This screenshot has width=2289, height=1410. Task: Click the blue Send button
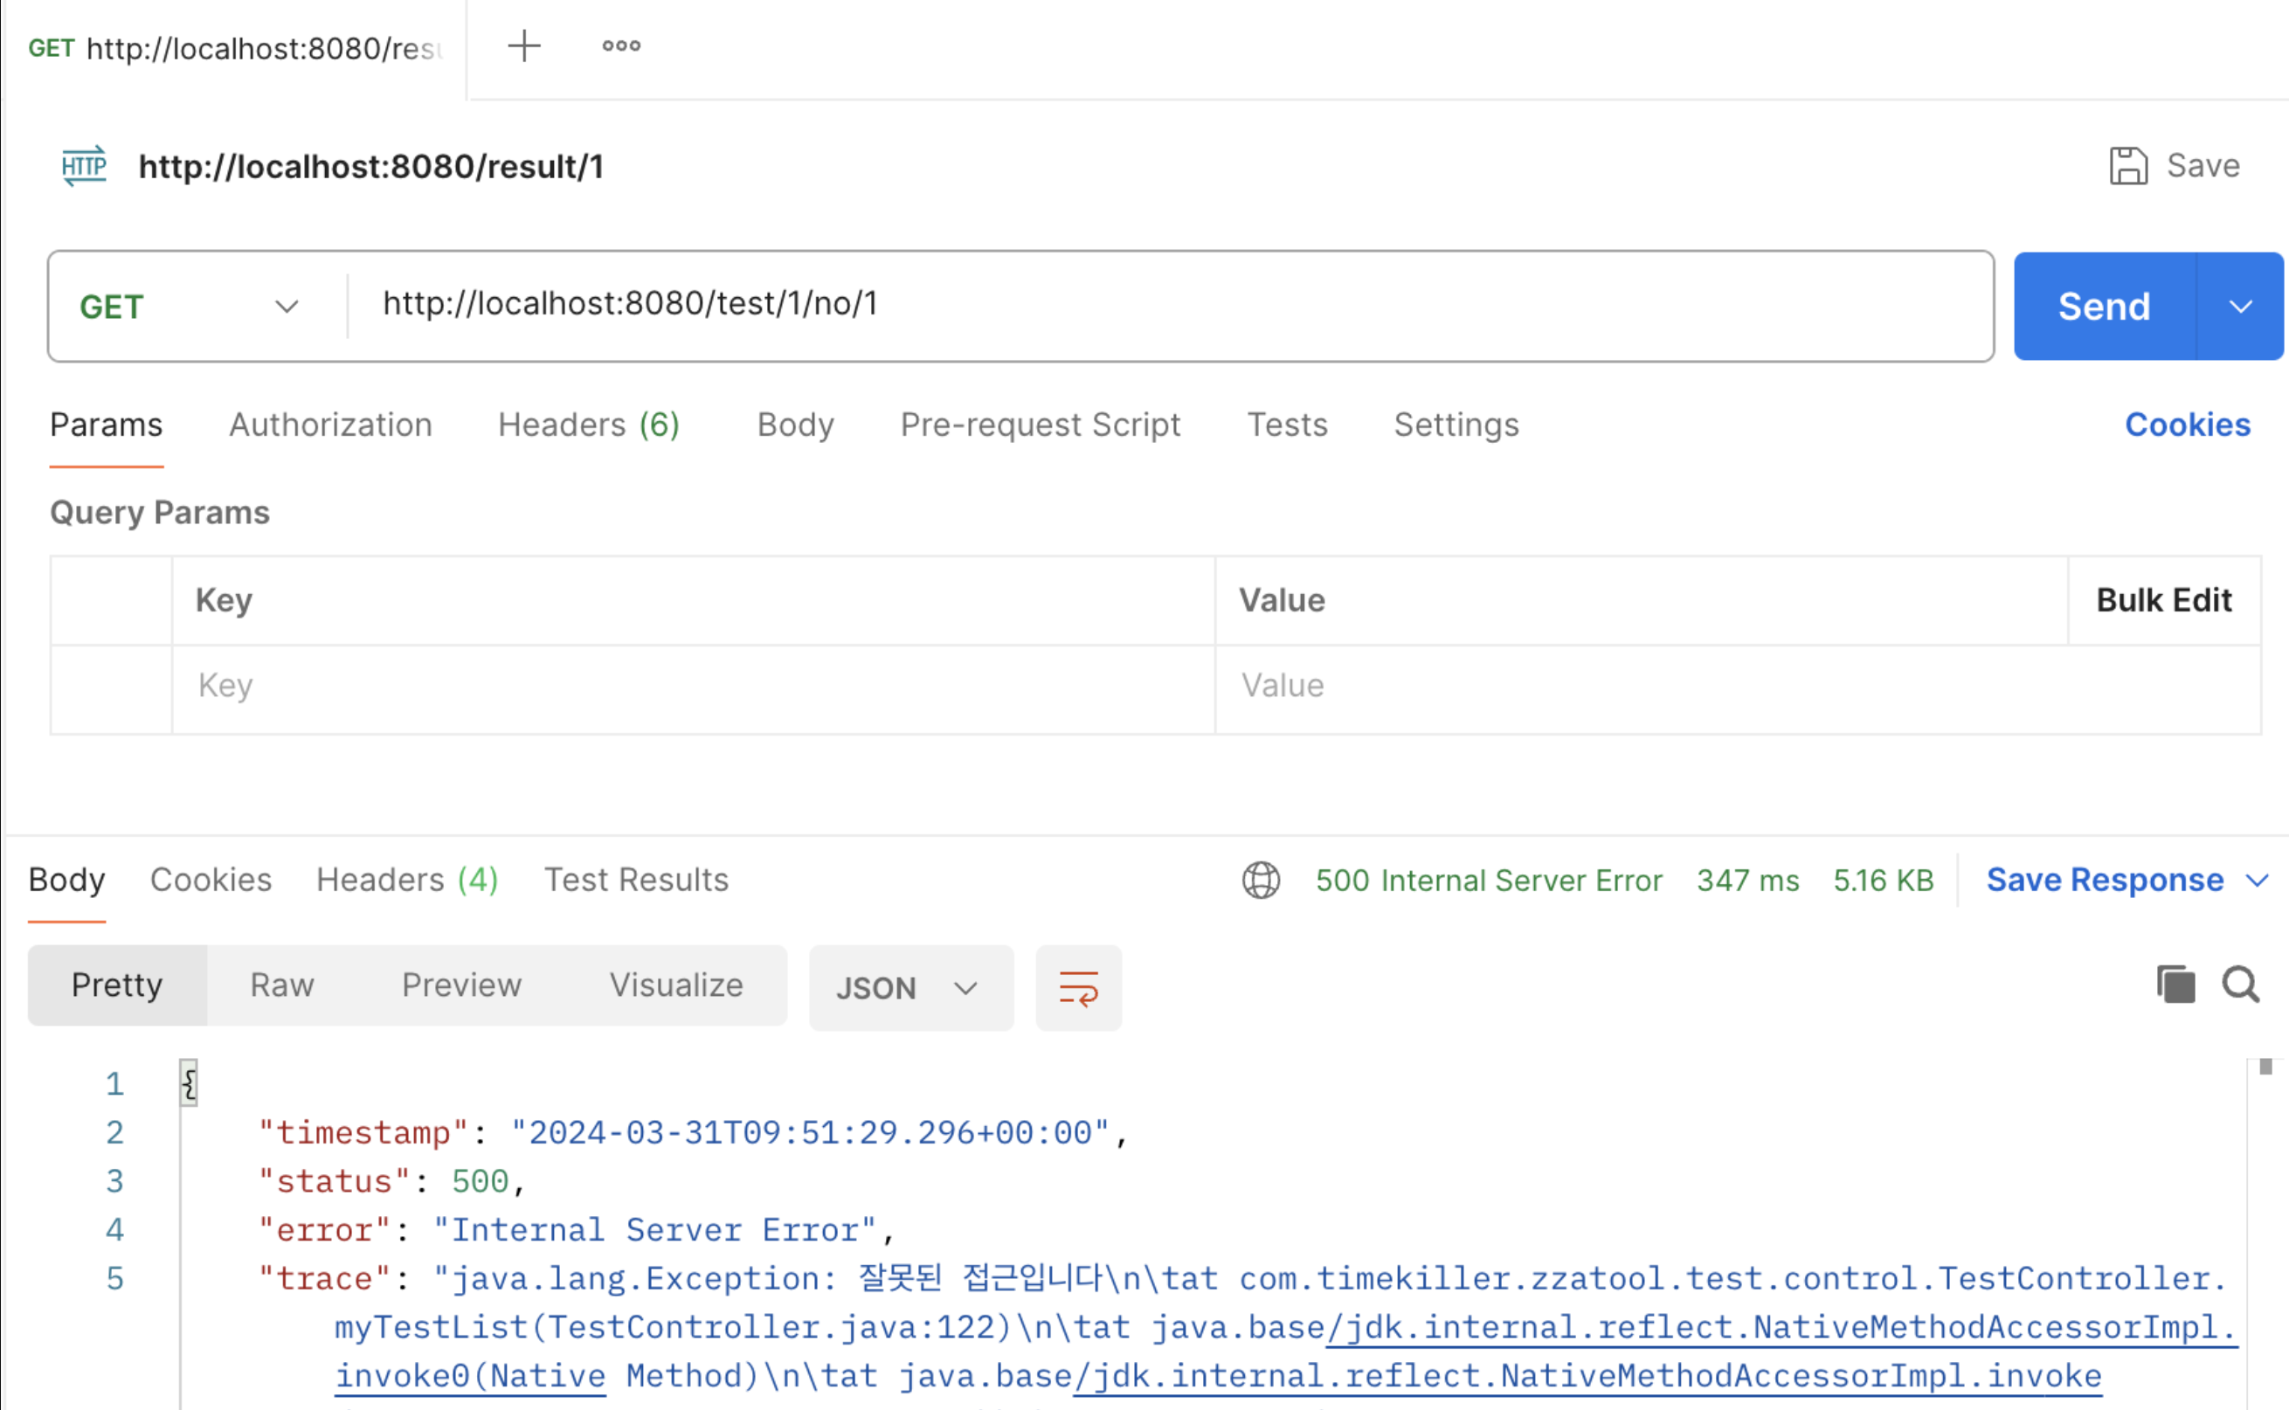point(2104,306)
